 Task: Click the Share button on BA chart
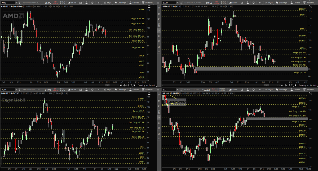233,90
